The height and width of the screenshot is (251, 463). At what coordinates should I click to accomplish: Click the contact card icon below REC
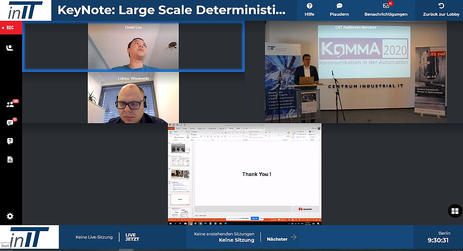click(x=10, y=47)
